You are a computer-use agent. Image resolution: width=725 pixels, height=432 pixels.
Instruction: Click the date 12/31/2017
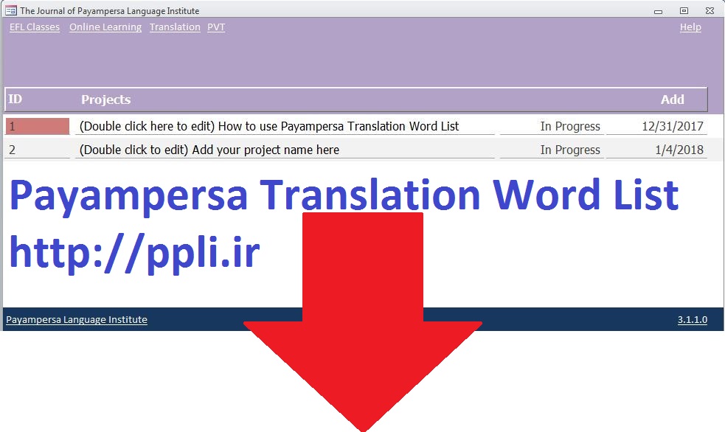(x=656, y=126)
